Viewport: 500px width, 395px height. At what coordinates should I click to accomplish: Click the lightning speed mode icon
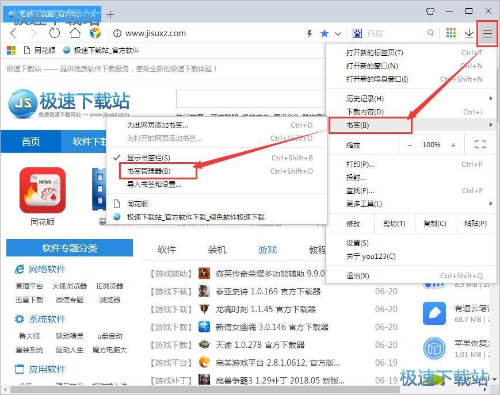point(310,33)
